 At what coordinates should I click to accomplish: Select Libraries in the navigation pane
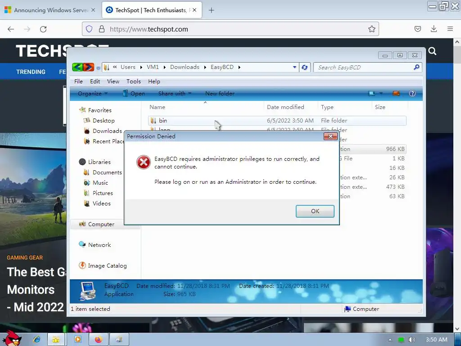(99, 162)
